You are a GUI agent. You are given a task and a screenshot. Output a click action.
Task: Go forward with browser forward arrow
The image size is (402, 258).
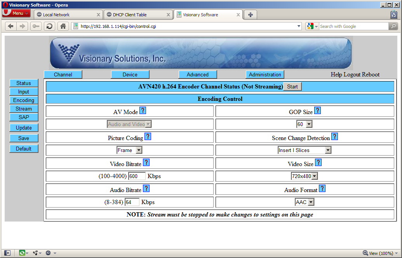coord(22,26)
